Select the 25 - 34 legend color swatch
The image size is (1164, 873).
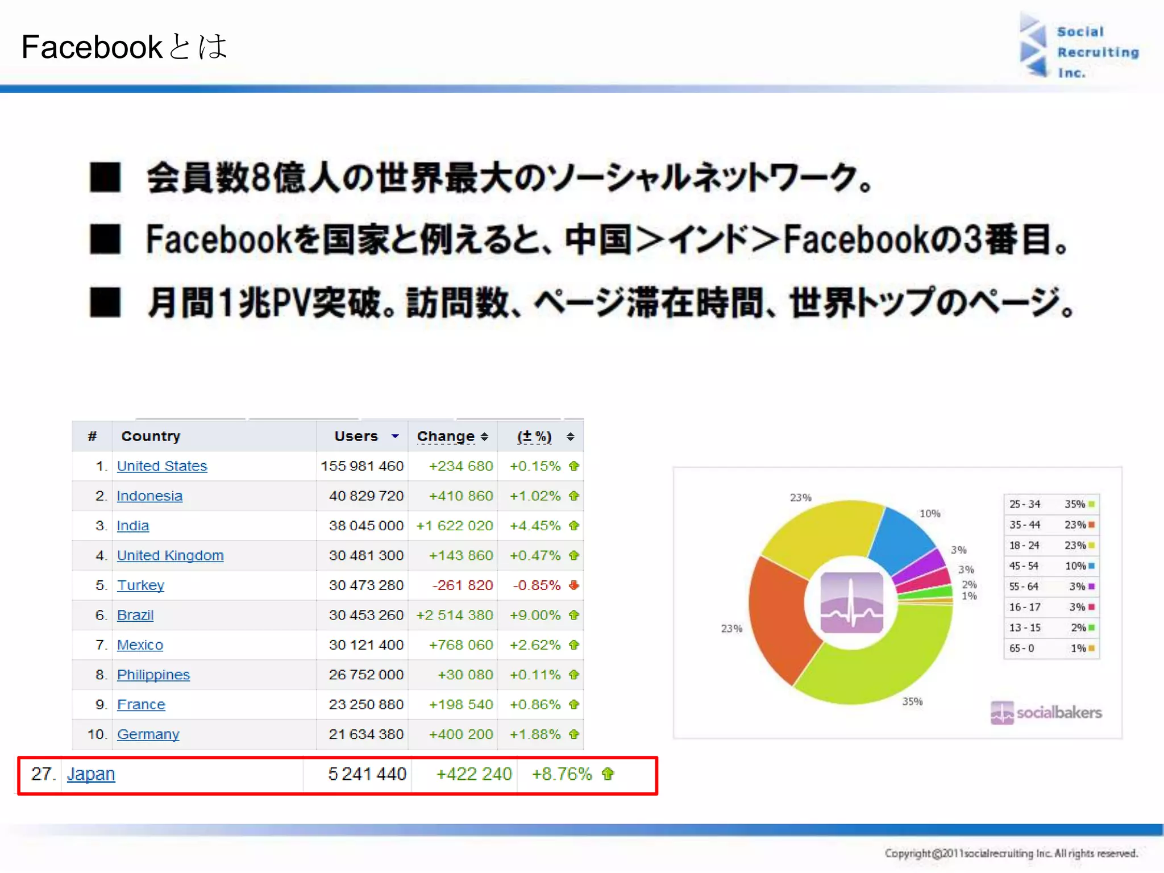(1092, 504)
